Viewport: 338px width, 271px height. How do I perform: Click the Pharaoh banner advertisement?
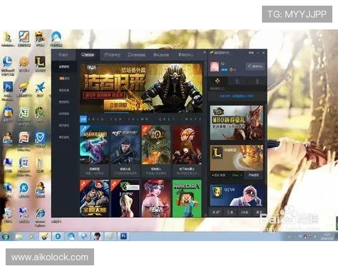point(141,88)
